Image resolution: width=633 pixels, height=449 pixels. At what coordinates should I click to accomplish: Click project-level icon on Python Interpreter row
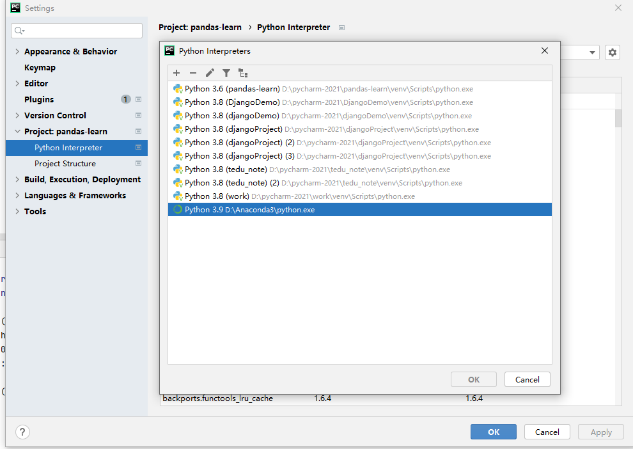[x=139, y=147]
